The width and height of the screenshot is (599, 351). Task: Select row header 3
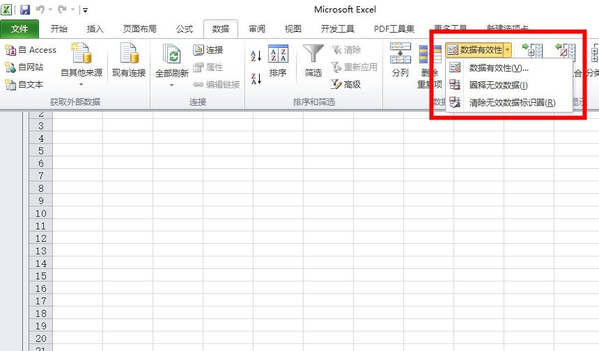(41, 126)
